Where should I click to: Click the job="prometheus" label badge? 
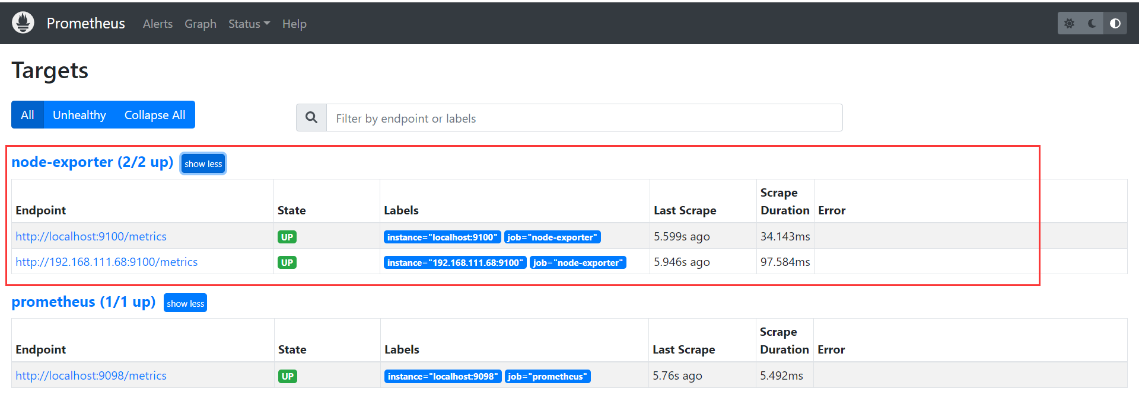coord(548,376)
